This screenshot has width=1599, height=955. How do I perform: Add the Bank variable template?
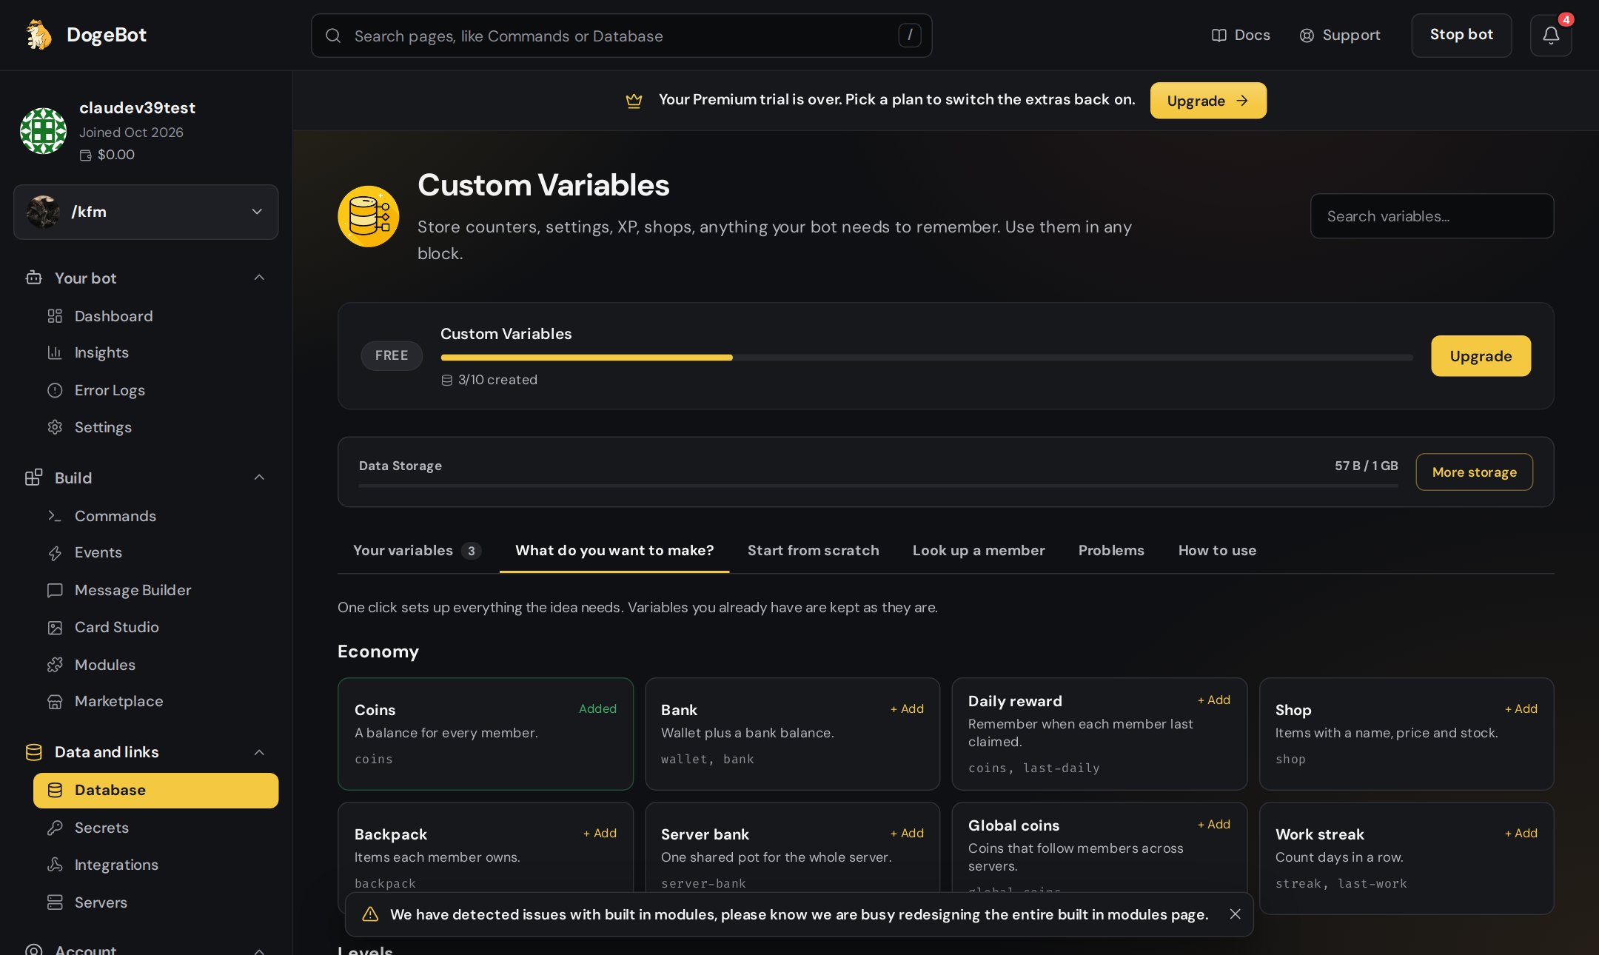point(907,708)
